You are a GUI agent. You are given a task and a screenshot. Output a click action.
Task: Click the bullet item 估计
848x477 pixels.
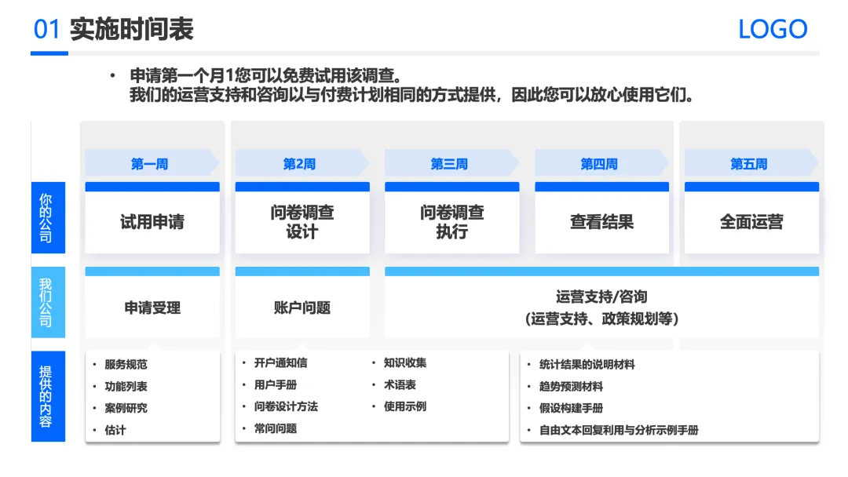click(x=115, y=430)
